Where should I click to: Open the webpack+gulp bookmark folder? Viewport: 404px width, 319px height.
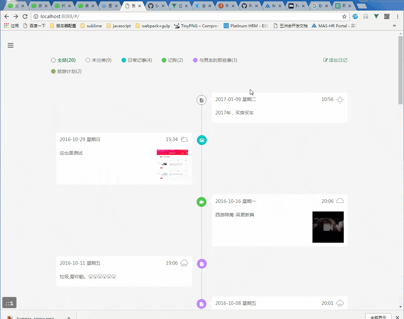(x=153, y=26)
